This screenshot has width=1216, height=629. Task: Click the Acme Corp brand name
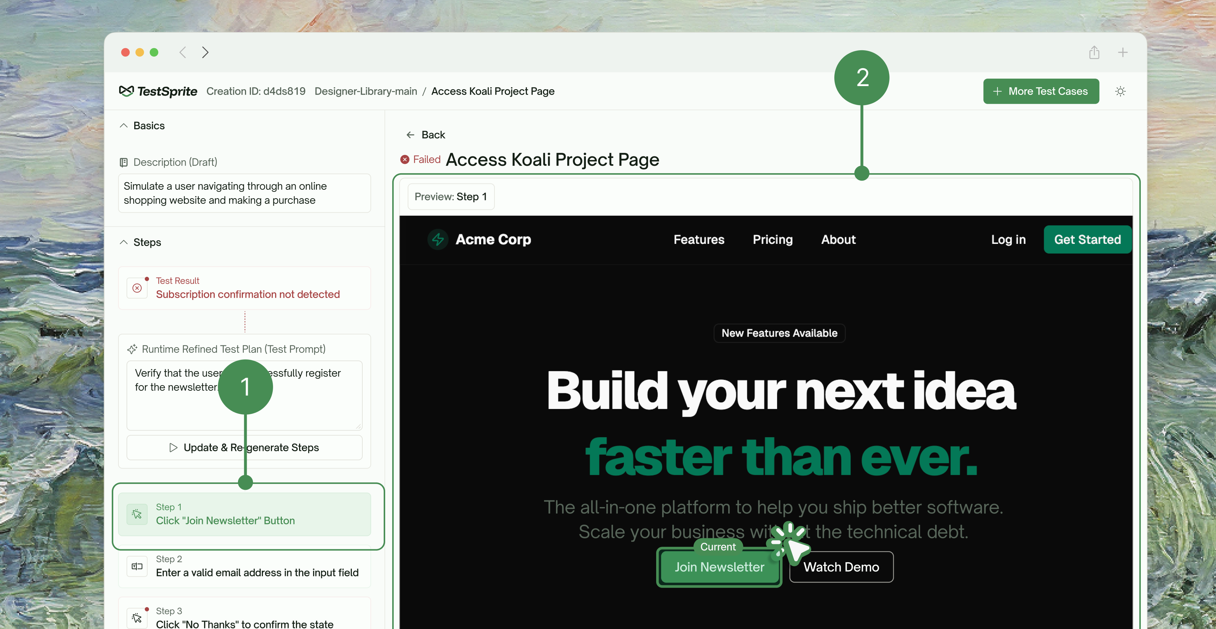click(x=493, y=240)
